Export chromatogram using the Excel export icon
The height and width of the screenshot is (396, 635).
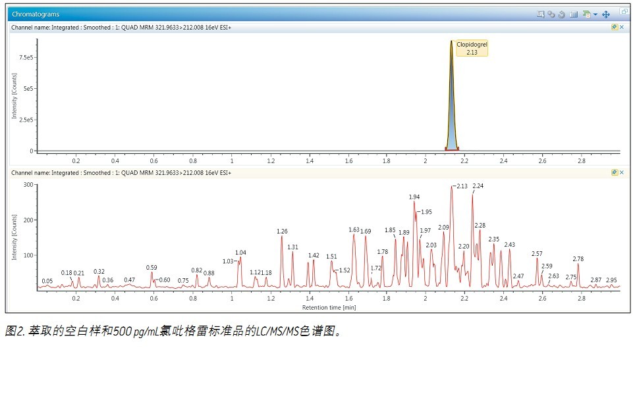(586, 13)
